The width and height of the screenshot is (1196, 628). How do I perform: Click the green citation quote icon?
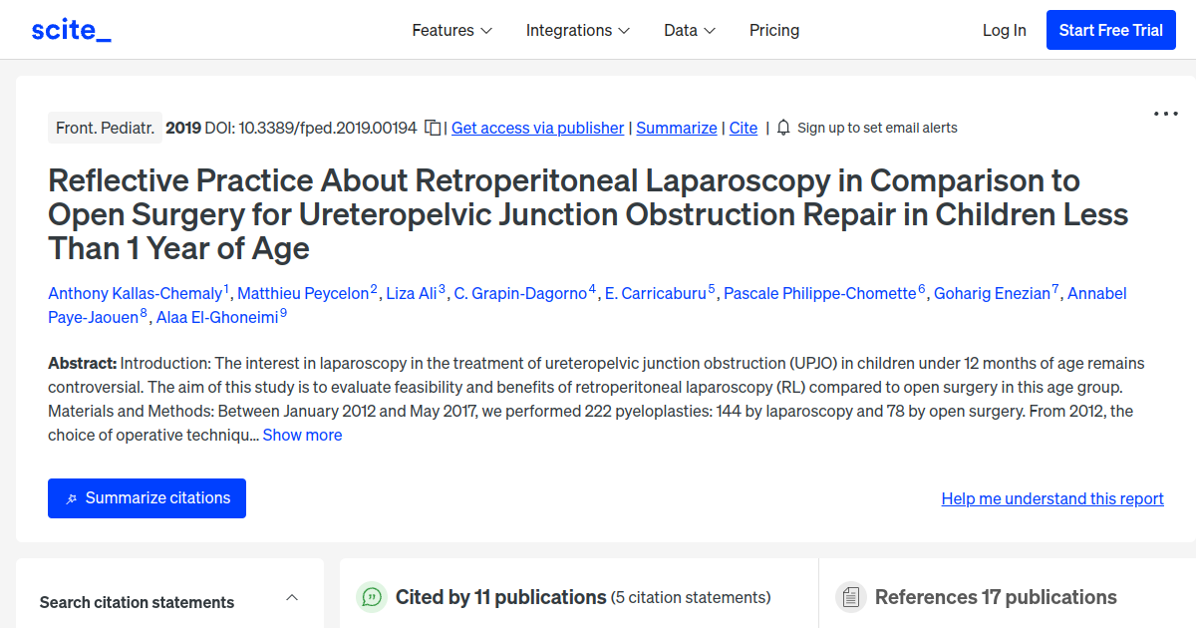pyautogui.click(x=372, y=597)
